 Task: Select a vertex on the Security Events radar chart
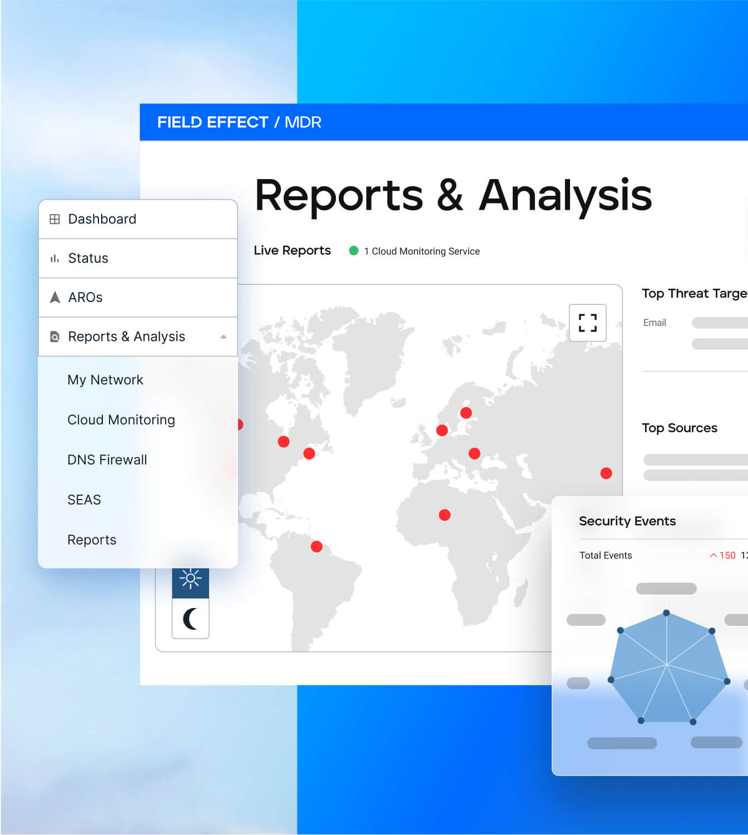coord(666,614)
